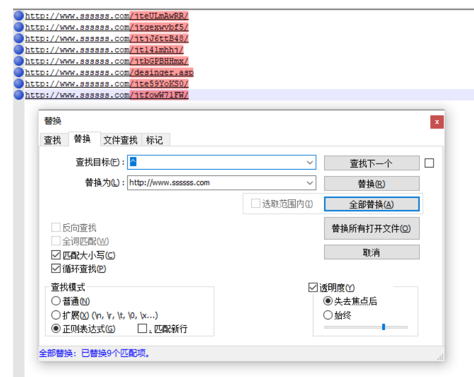474x377 pixels.
Task: Switch to the 标记 tab
Action: [x=155, y=140]
